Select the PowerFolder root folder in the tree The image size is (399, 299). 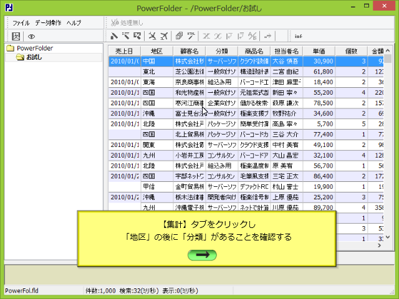coord(35,48)
